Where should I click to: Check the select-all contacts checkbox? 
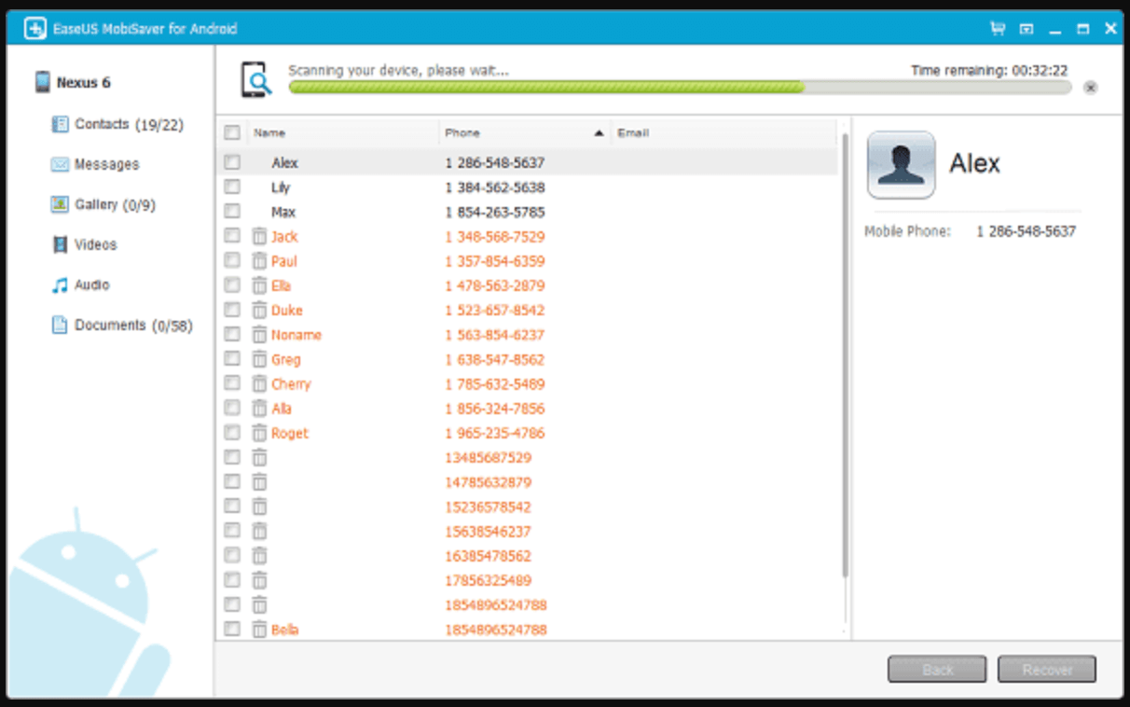coord(231,132)
